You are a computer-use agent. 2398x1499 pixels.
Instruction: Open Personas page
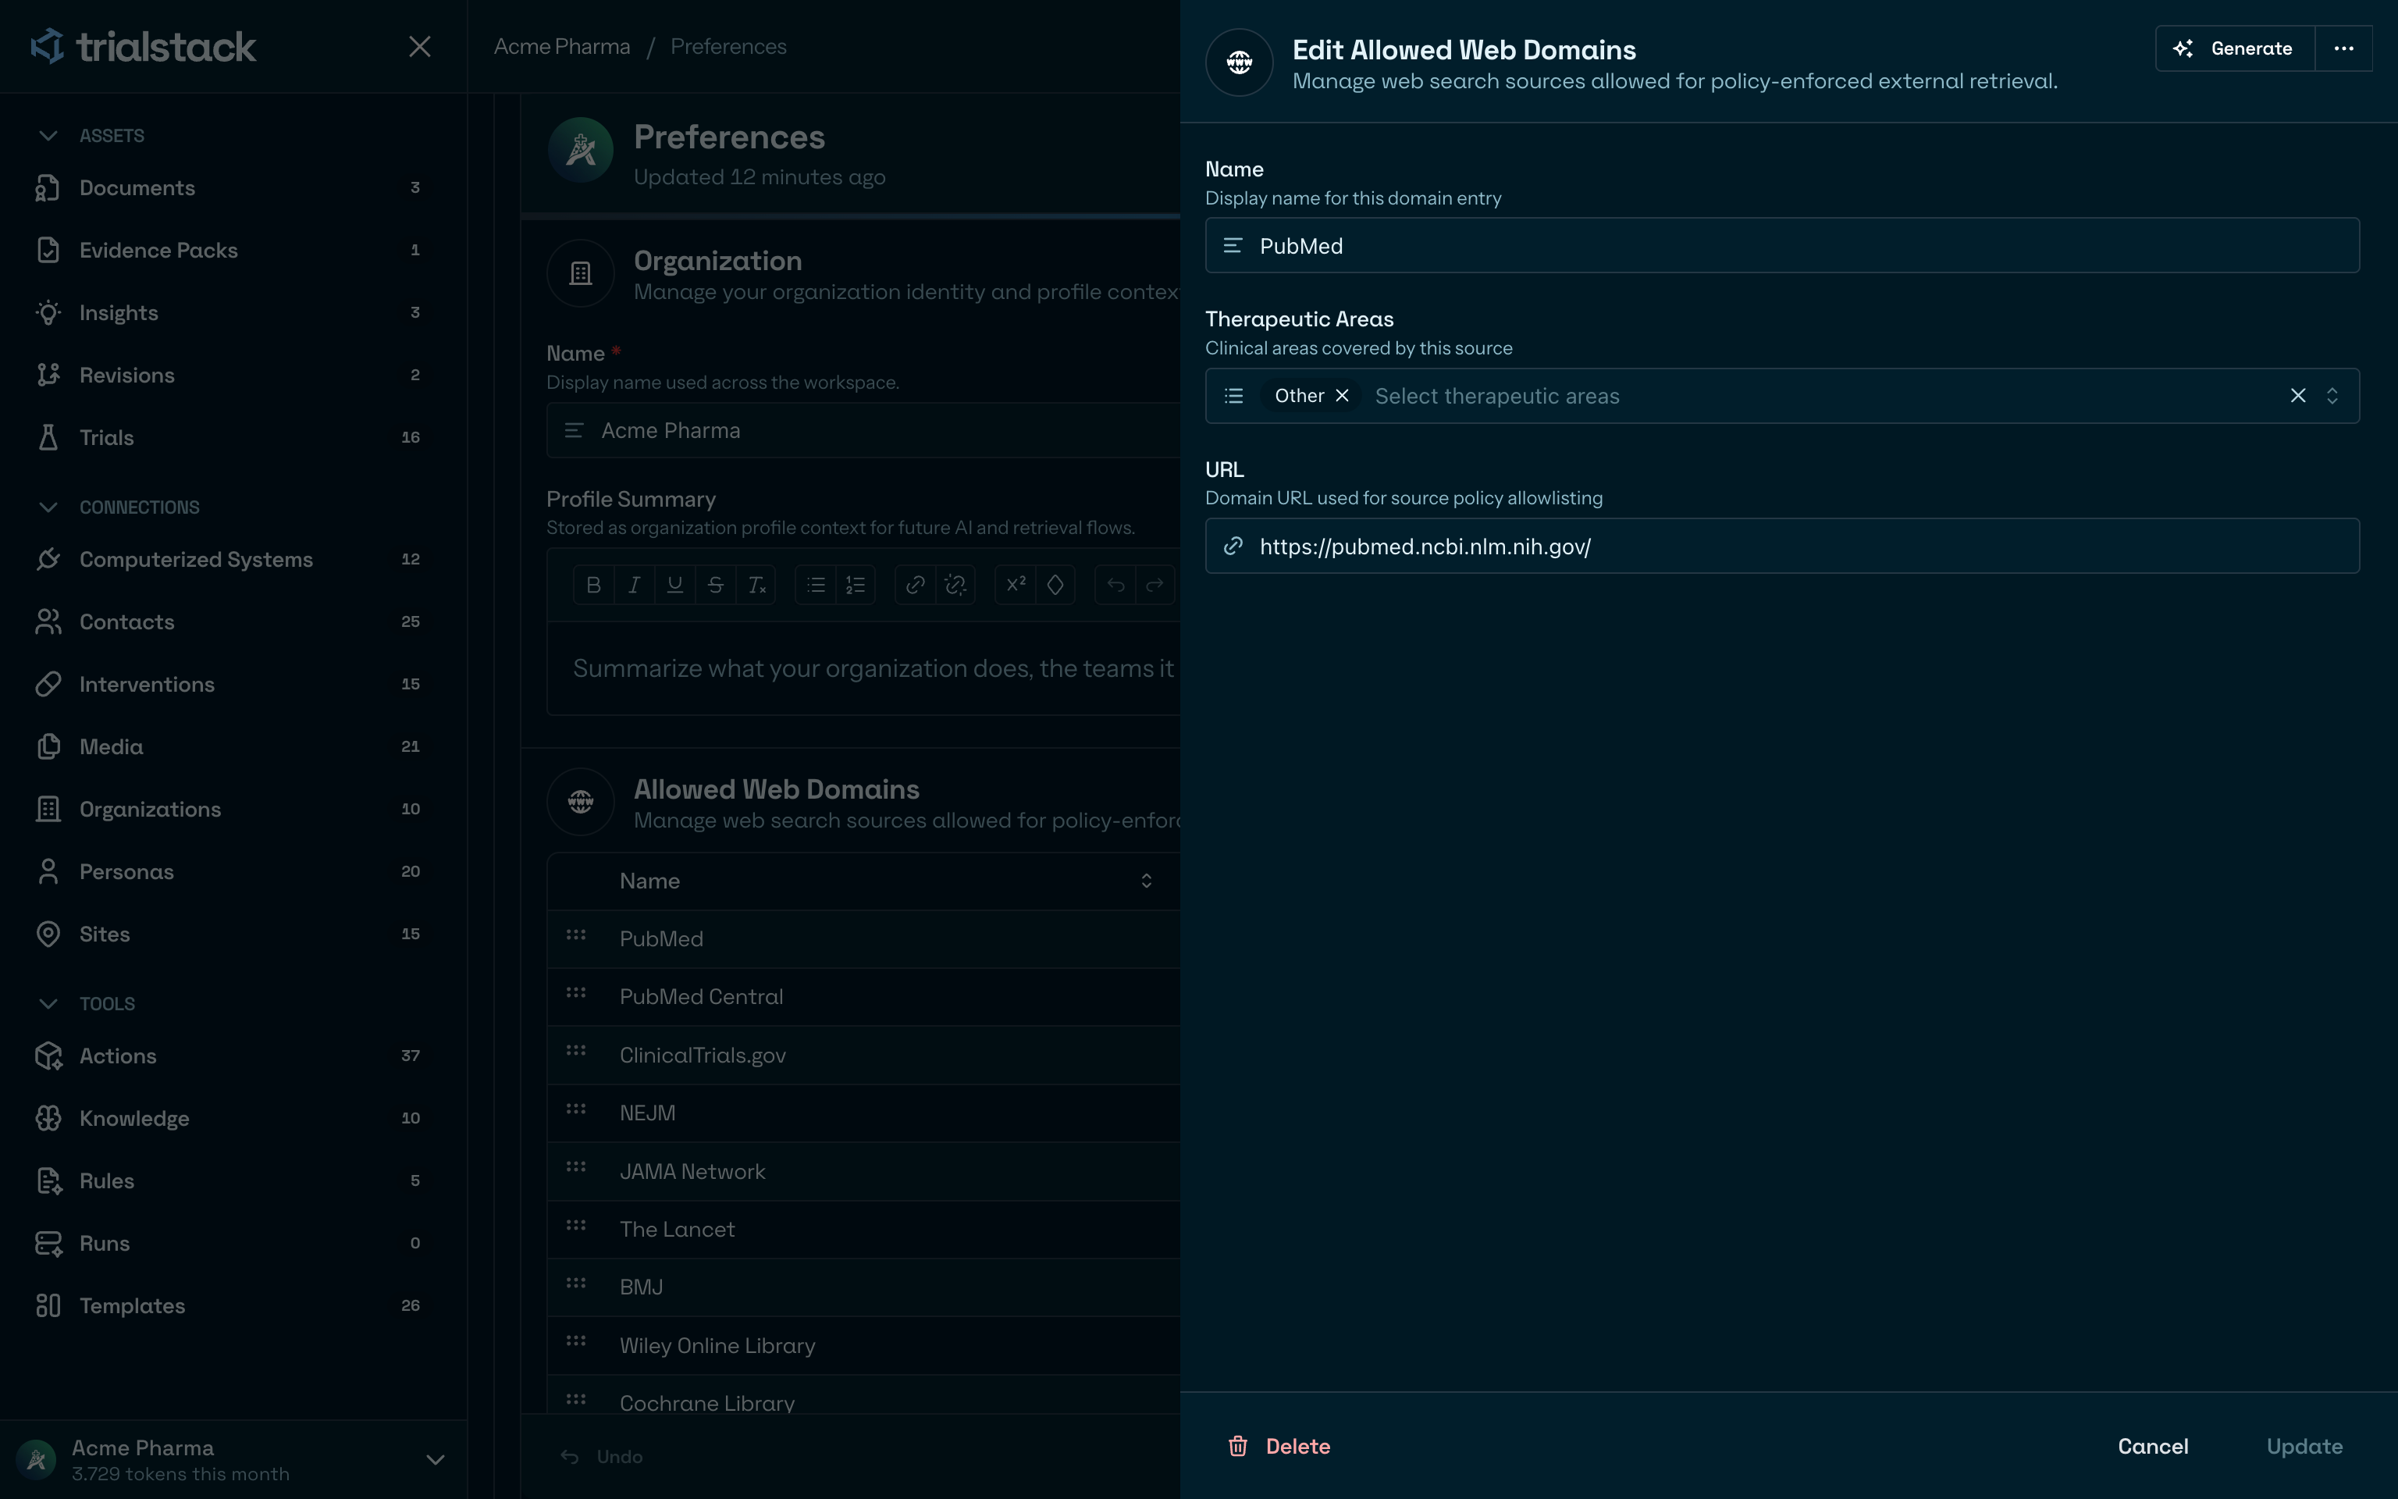(233, 871)
